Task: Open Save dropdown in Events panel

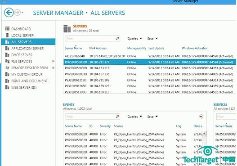Action: (152, 117)
